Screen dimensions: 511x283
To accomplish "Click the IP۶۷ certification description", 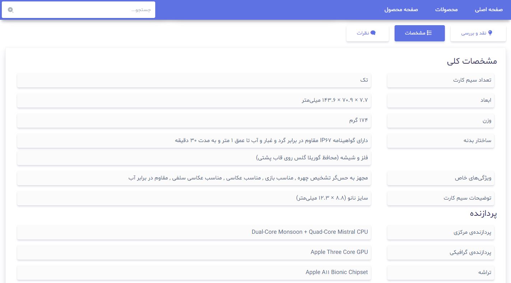I will (x=194, y=141).
